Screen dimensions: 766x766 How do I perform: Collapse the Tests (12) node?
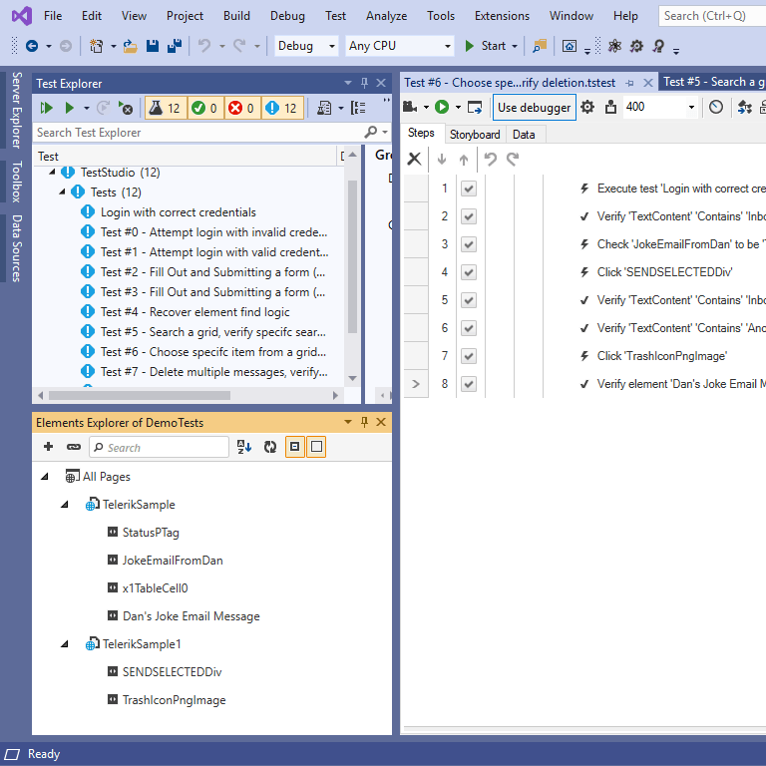[x=62, y=191]
